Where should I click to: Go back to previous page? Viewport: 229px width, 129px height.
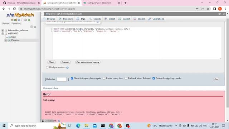4,9
